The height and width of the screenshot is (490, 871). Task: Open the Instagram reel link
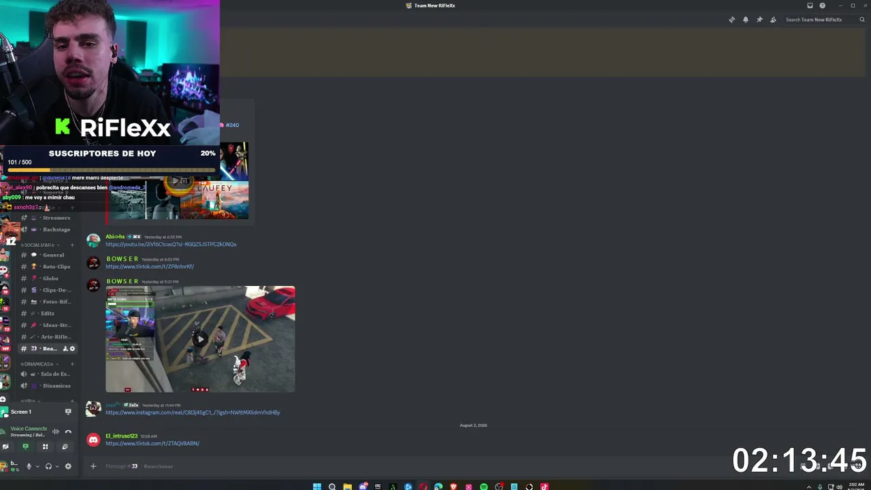[193, 412]
